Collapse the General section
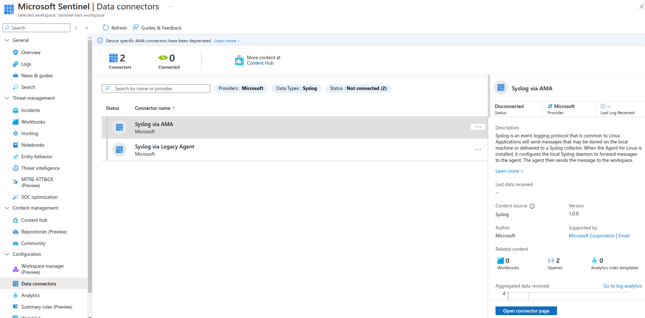This screenshot has width=645, height=318. click(7, 40)
